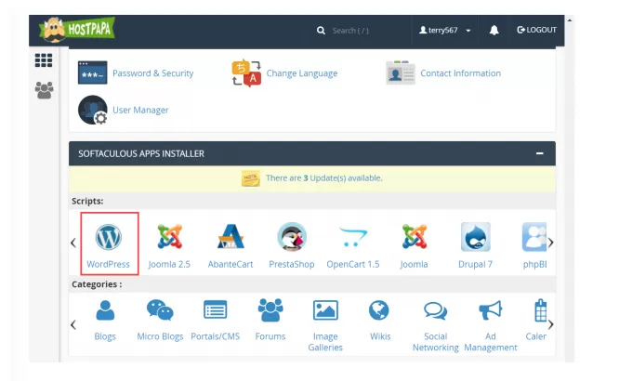Screen dimensions: 619x381
Task: Click the Contact Information link
Action: pos(460,73)
